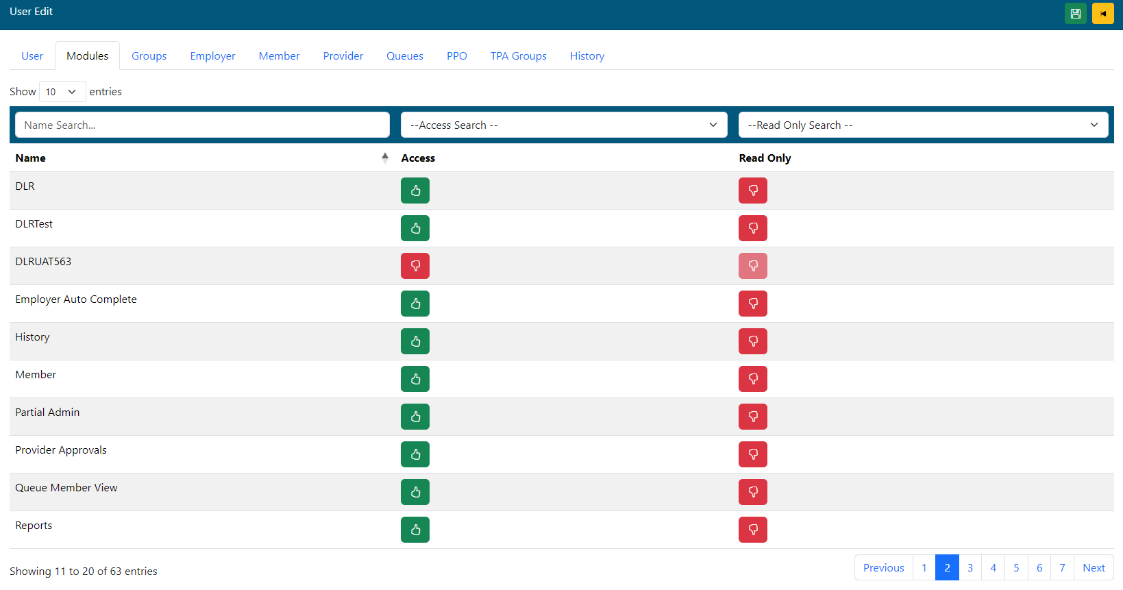Click the yellow back arrow icon
1123x590 pixels.
(1102, 14)
